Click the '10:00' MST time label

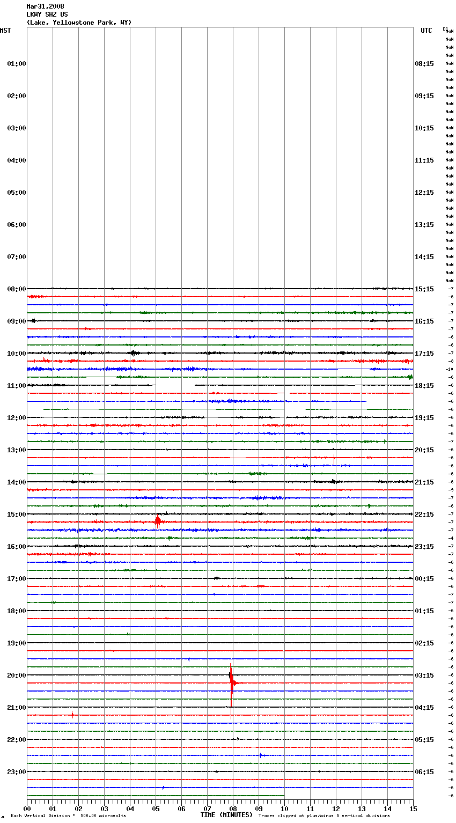pos(17,354)
